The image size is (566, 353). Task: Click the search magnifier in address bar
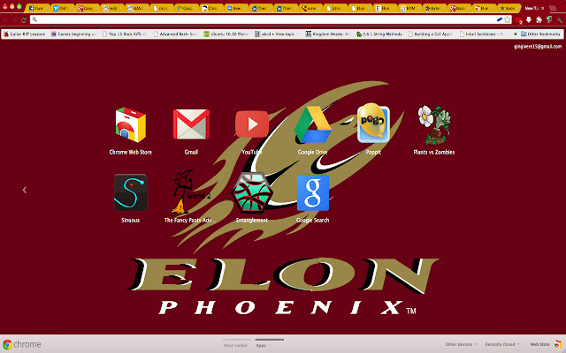[34, 19]
